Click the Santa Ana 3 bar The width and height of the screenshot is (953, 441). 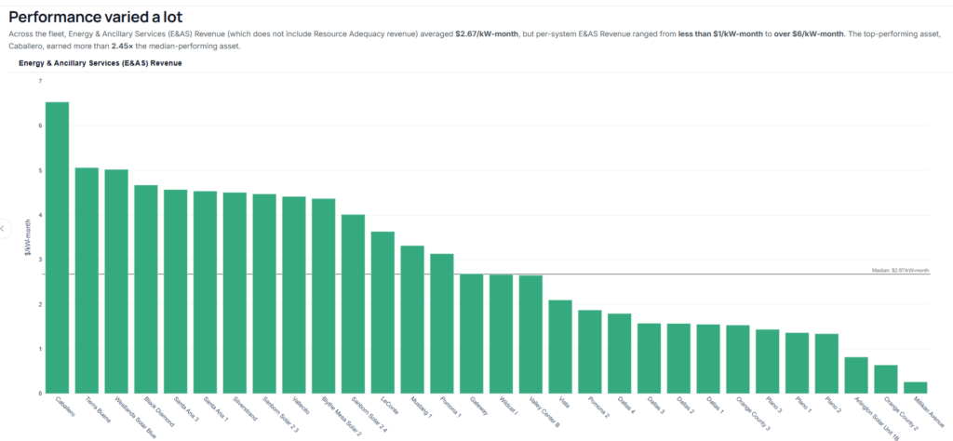[176, 291]
